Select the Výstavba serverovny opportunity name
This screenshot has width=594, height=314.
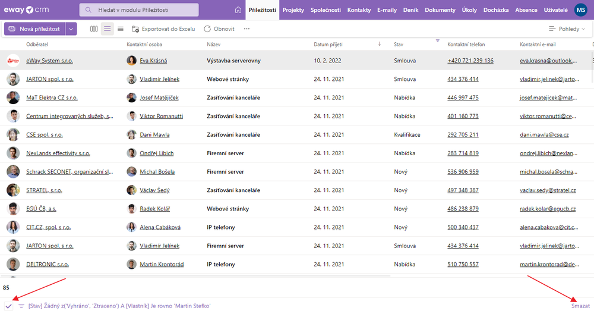tap(233, 61)
